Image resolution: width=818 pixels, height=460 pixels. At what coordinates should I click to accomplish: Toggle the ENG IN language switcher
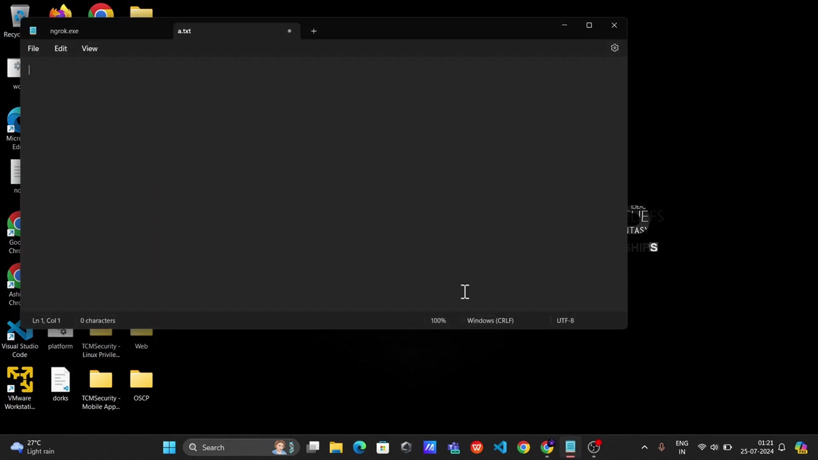(682, 447)
